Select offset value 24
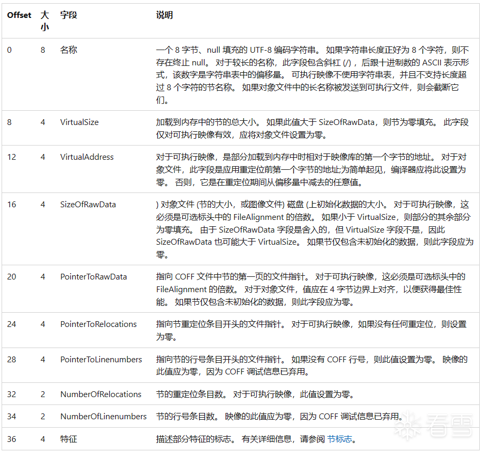The width and height of the screenshot is (484, 453). pos(12,324)
